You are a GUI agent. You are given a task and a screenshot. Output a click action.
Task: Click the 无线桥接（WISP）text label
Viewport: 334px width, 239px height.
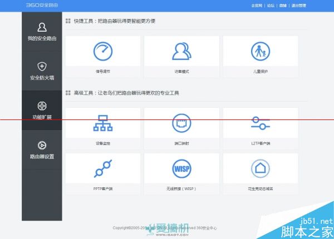[181, 188]
